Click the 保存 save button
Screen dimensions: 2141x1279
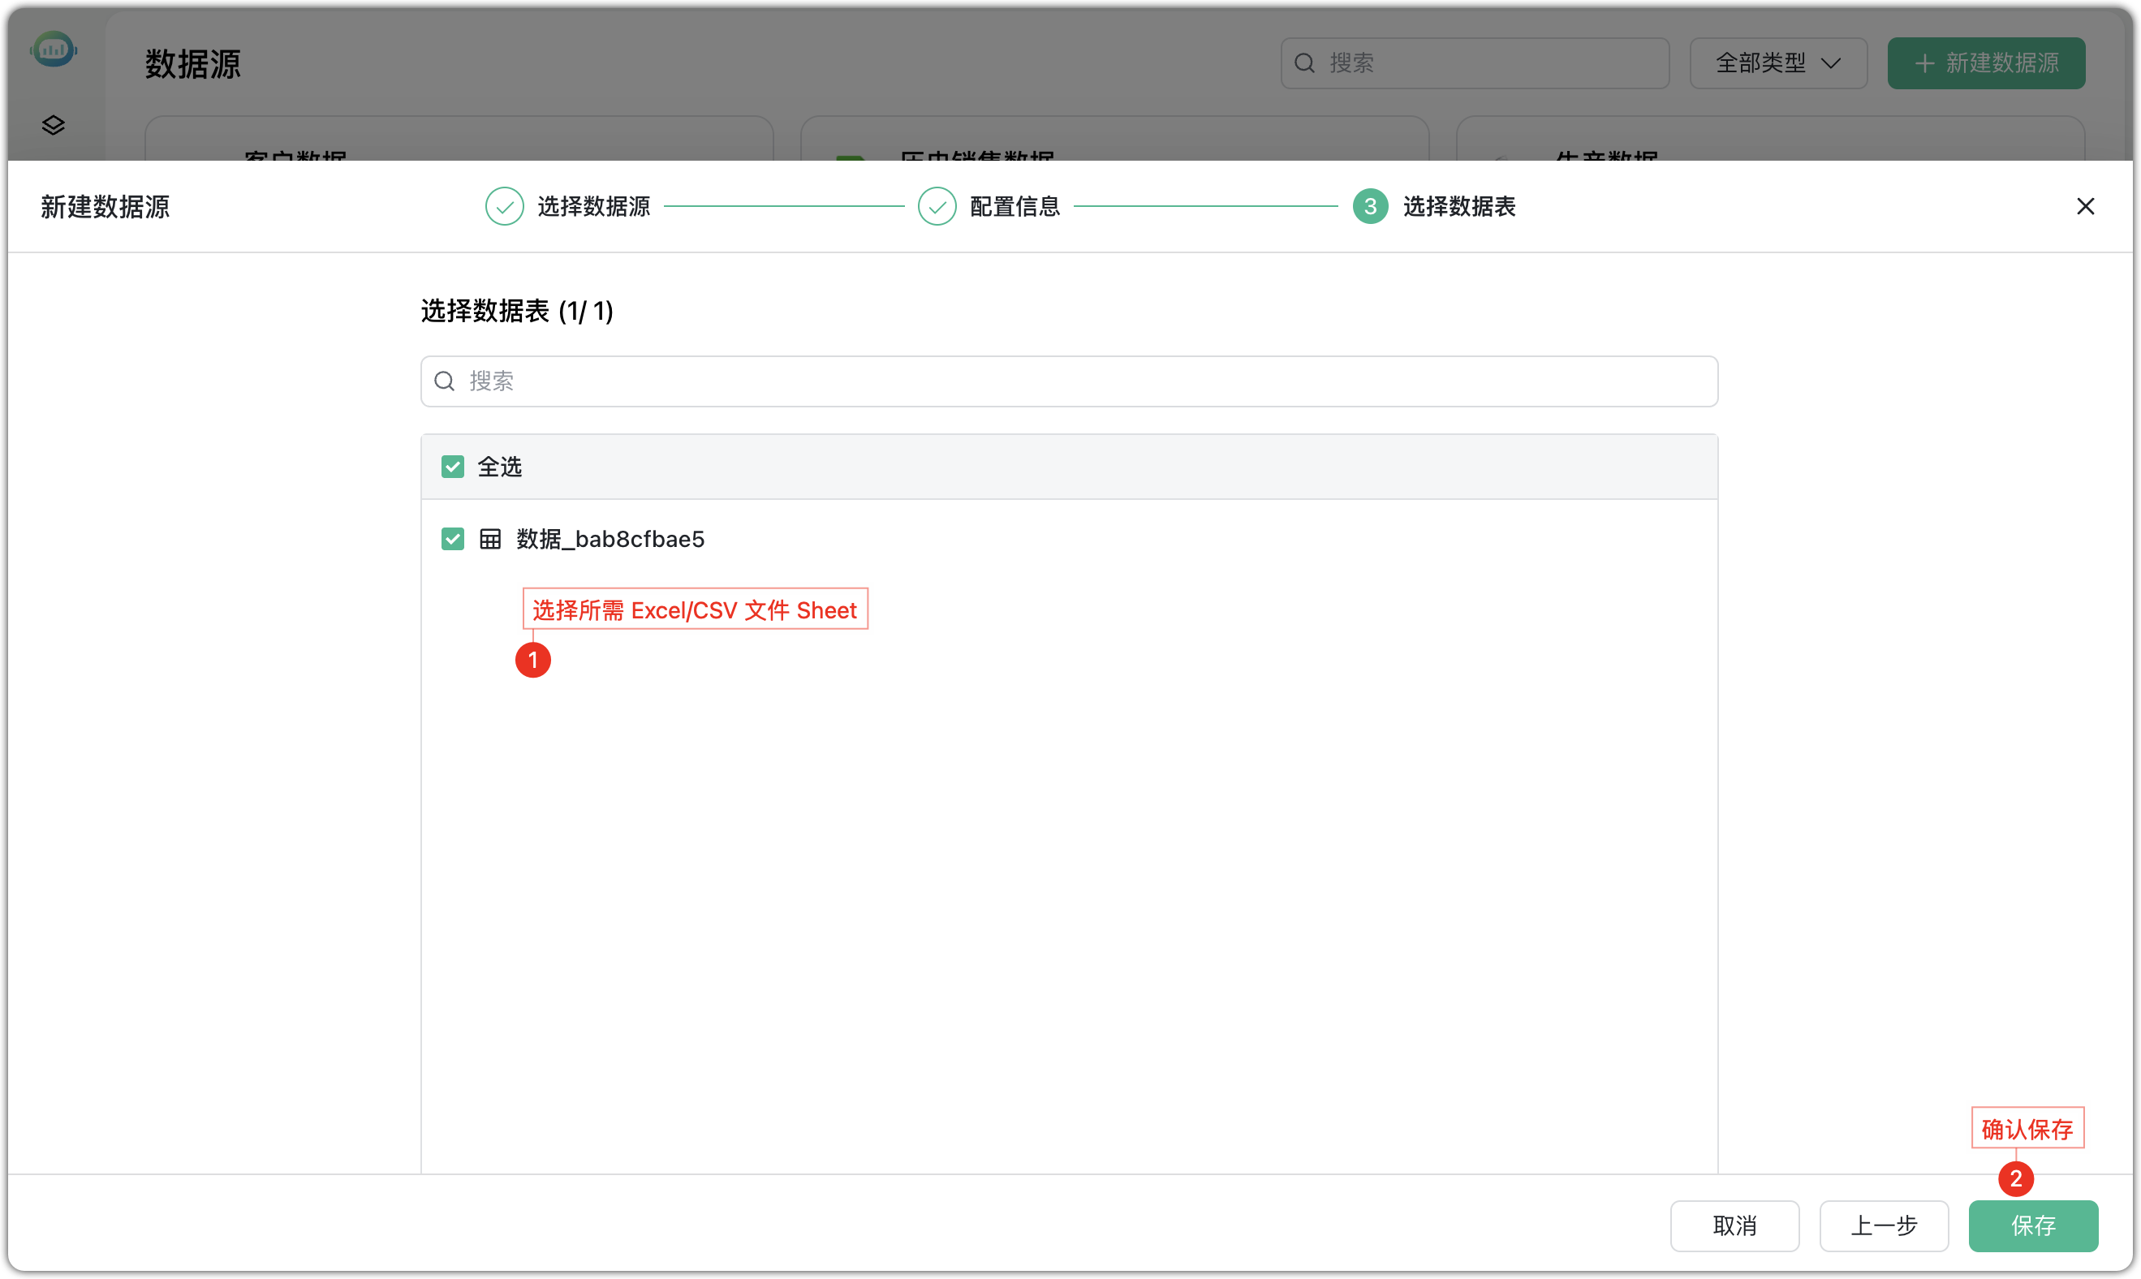pos(2032,1225)
